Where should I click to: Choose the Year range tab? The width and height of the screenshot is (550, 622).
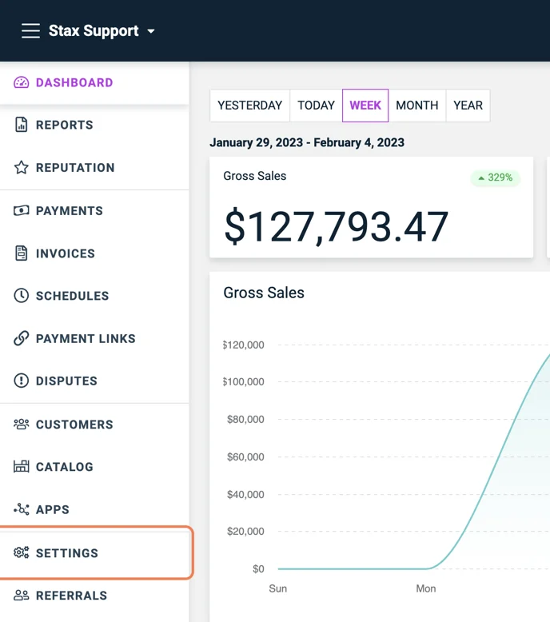click(468, 106)
